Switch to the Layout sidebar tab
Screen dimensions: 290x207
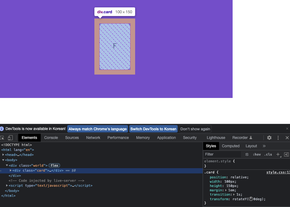click(251, 146)
